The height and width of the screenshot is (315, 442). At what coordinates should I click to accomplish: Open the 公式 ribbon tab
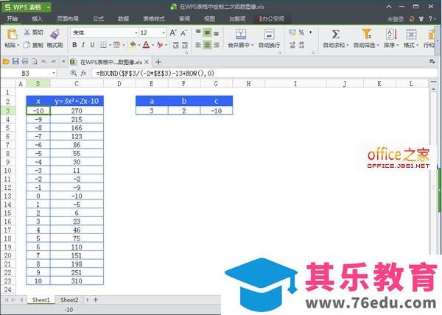click(99, 19)
